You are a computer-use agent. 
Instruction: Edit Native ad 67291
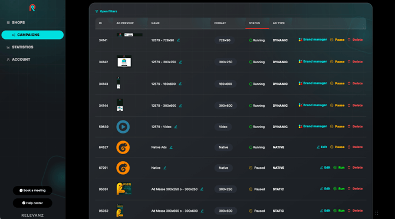coord(325,168)
